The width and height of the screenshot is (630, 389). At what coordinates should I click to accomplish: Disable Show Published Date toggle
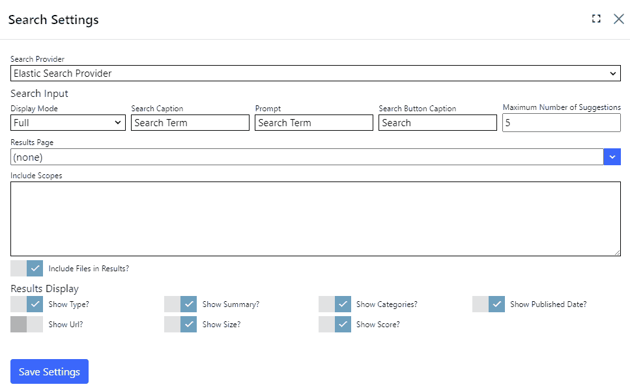[x=489, y=304]
